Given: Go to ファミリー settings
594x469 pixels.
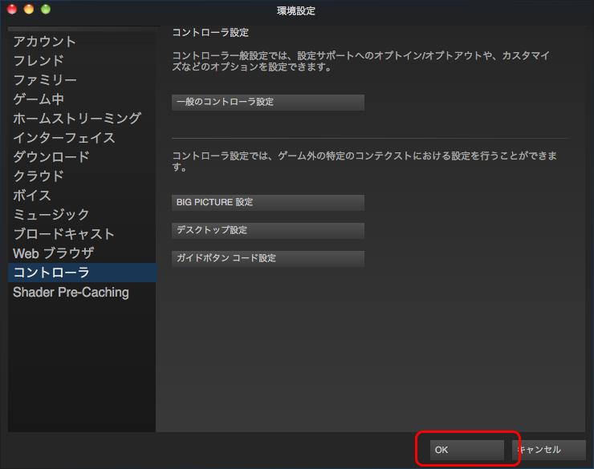Looking at the screenshot, I should (82, 80).
